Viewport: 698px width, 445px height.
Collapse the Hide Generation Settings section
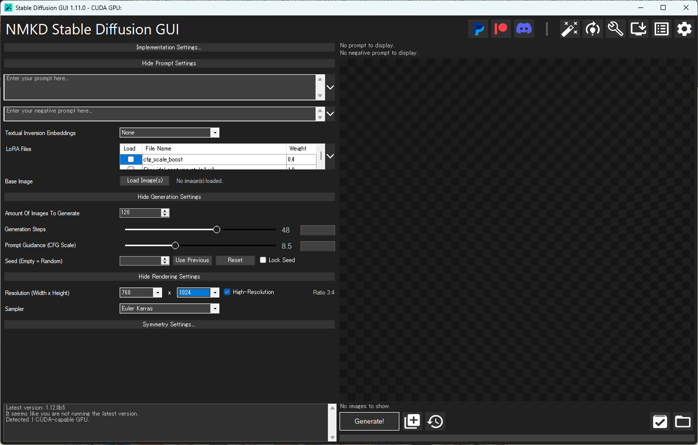coord(169,197)
